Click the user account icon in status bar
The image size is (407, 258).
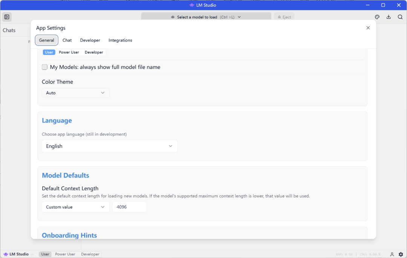click(x=392, y=254)
